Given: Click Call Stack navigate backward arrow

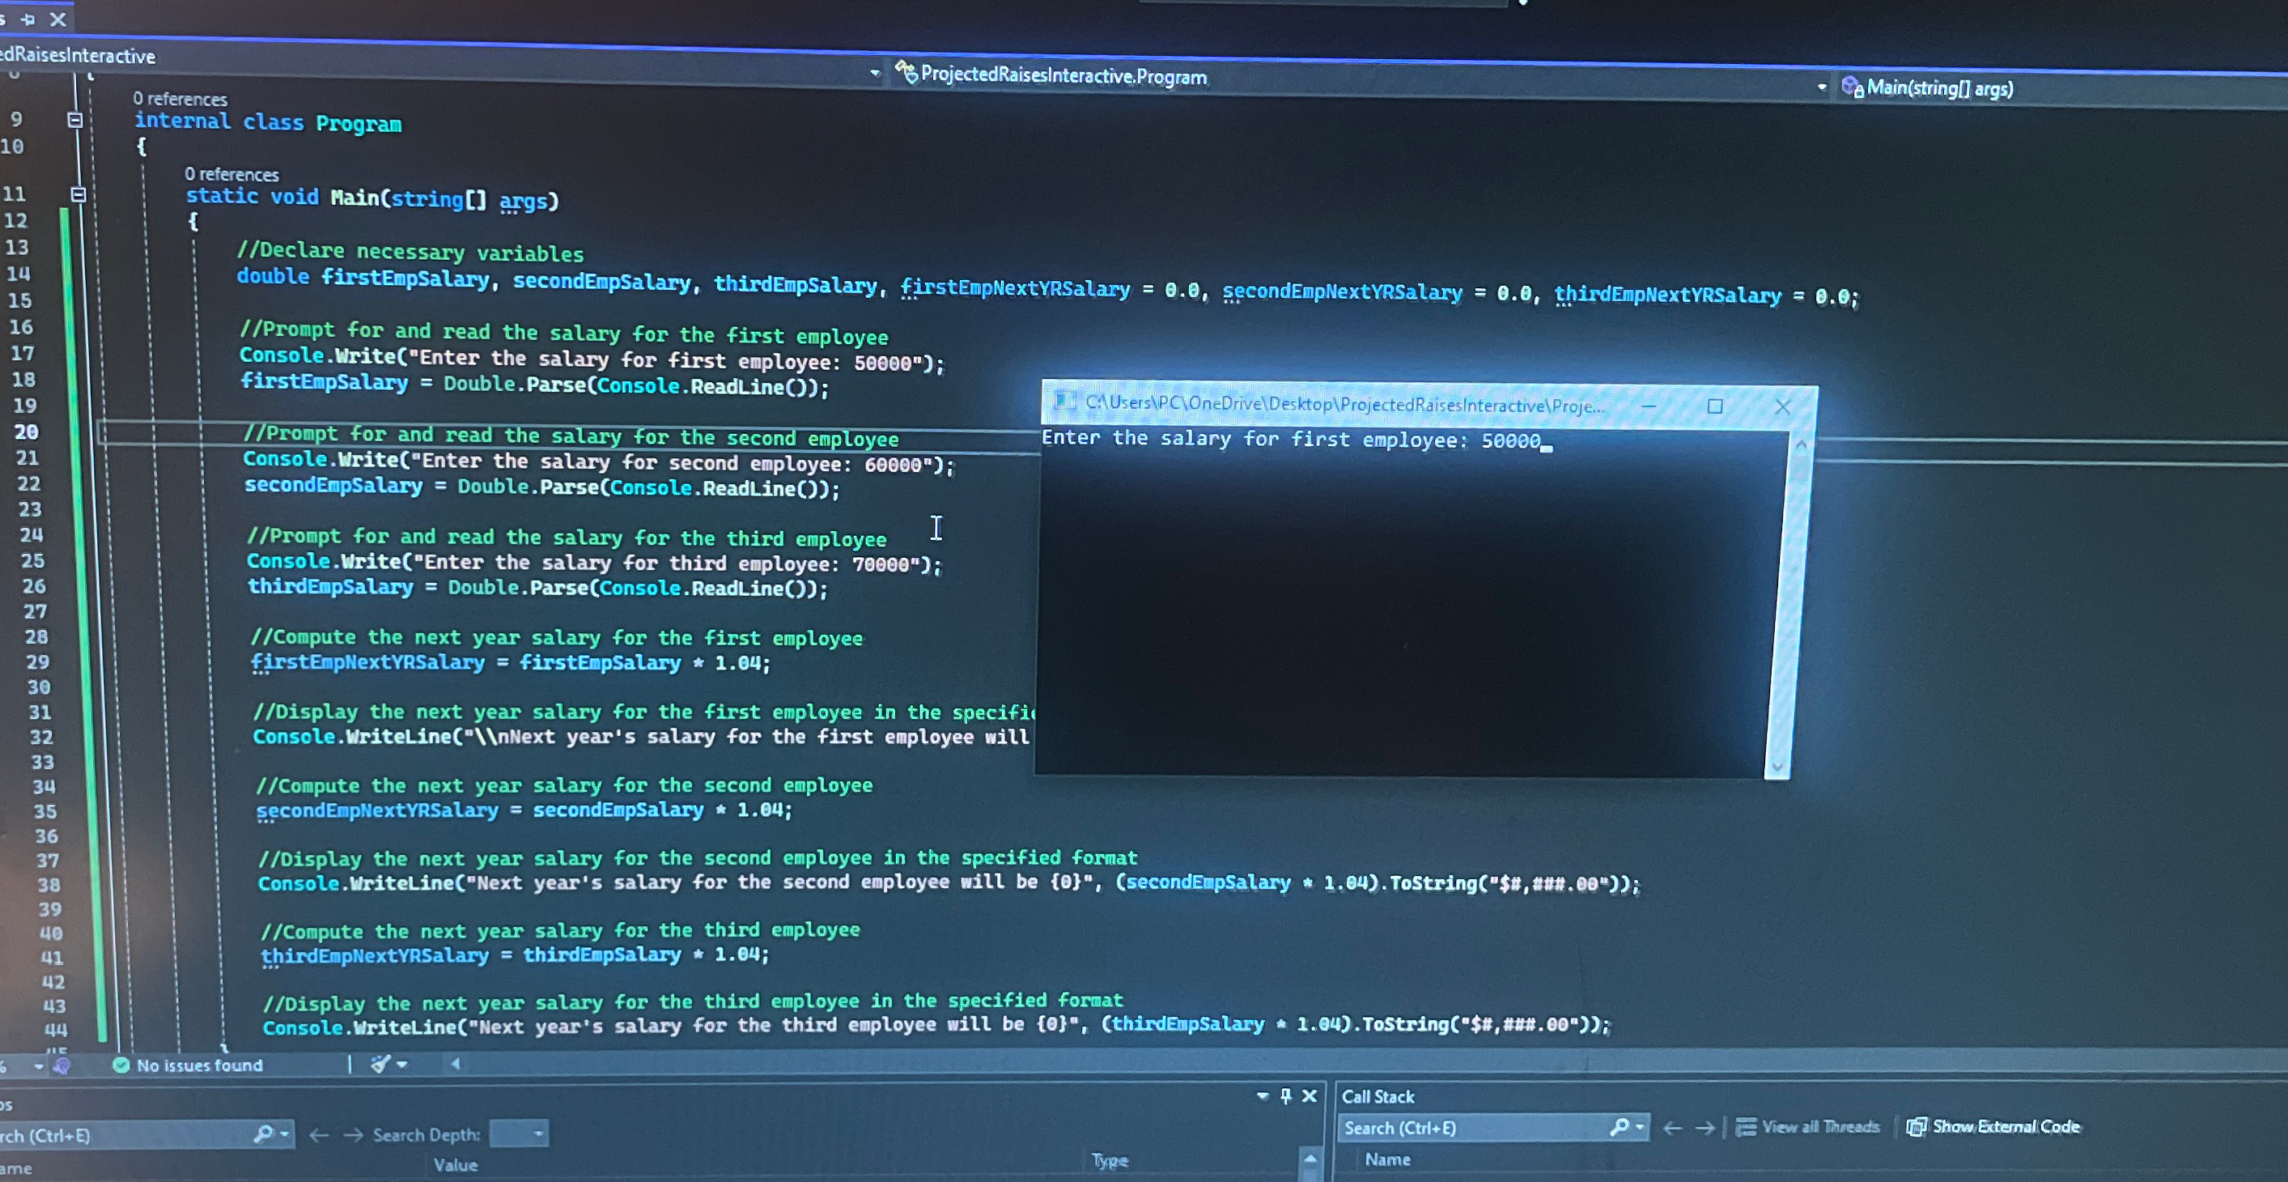Looking at the screenshot, I should pyautogui.click(x=1672, y=1128).
